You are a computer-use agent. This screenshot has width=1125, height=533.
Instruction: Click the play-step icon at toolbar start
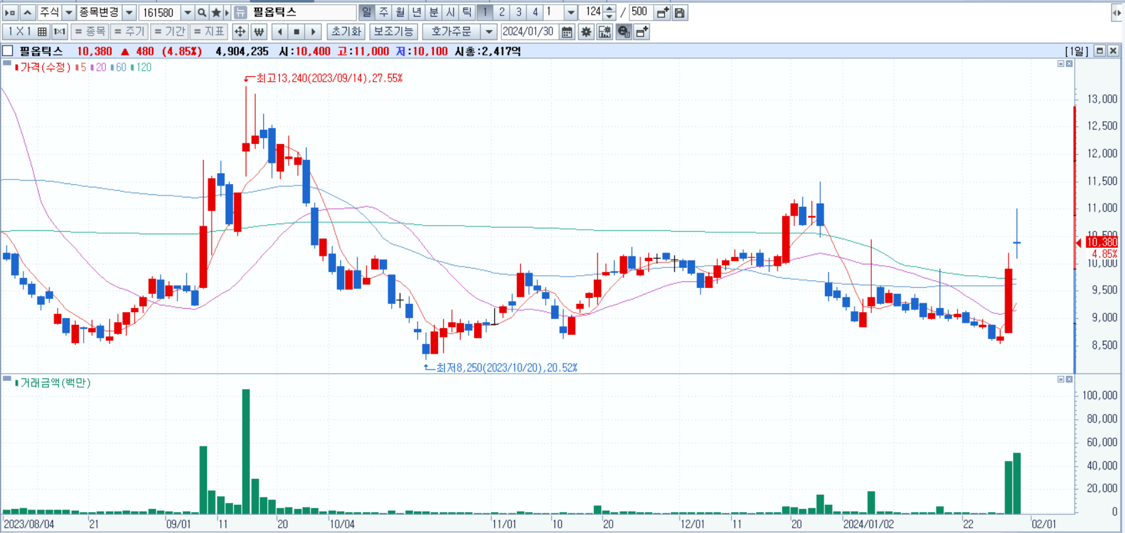(10, 12)
